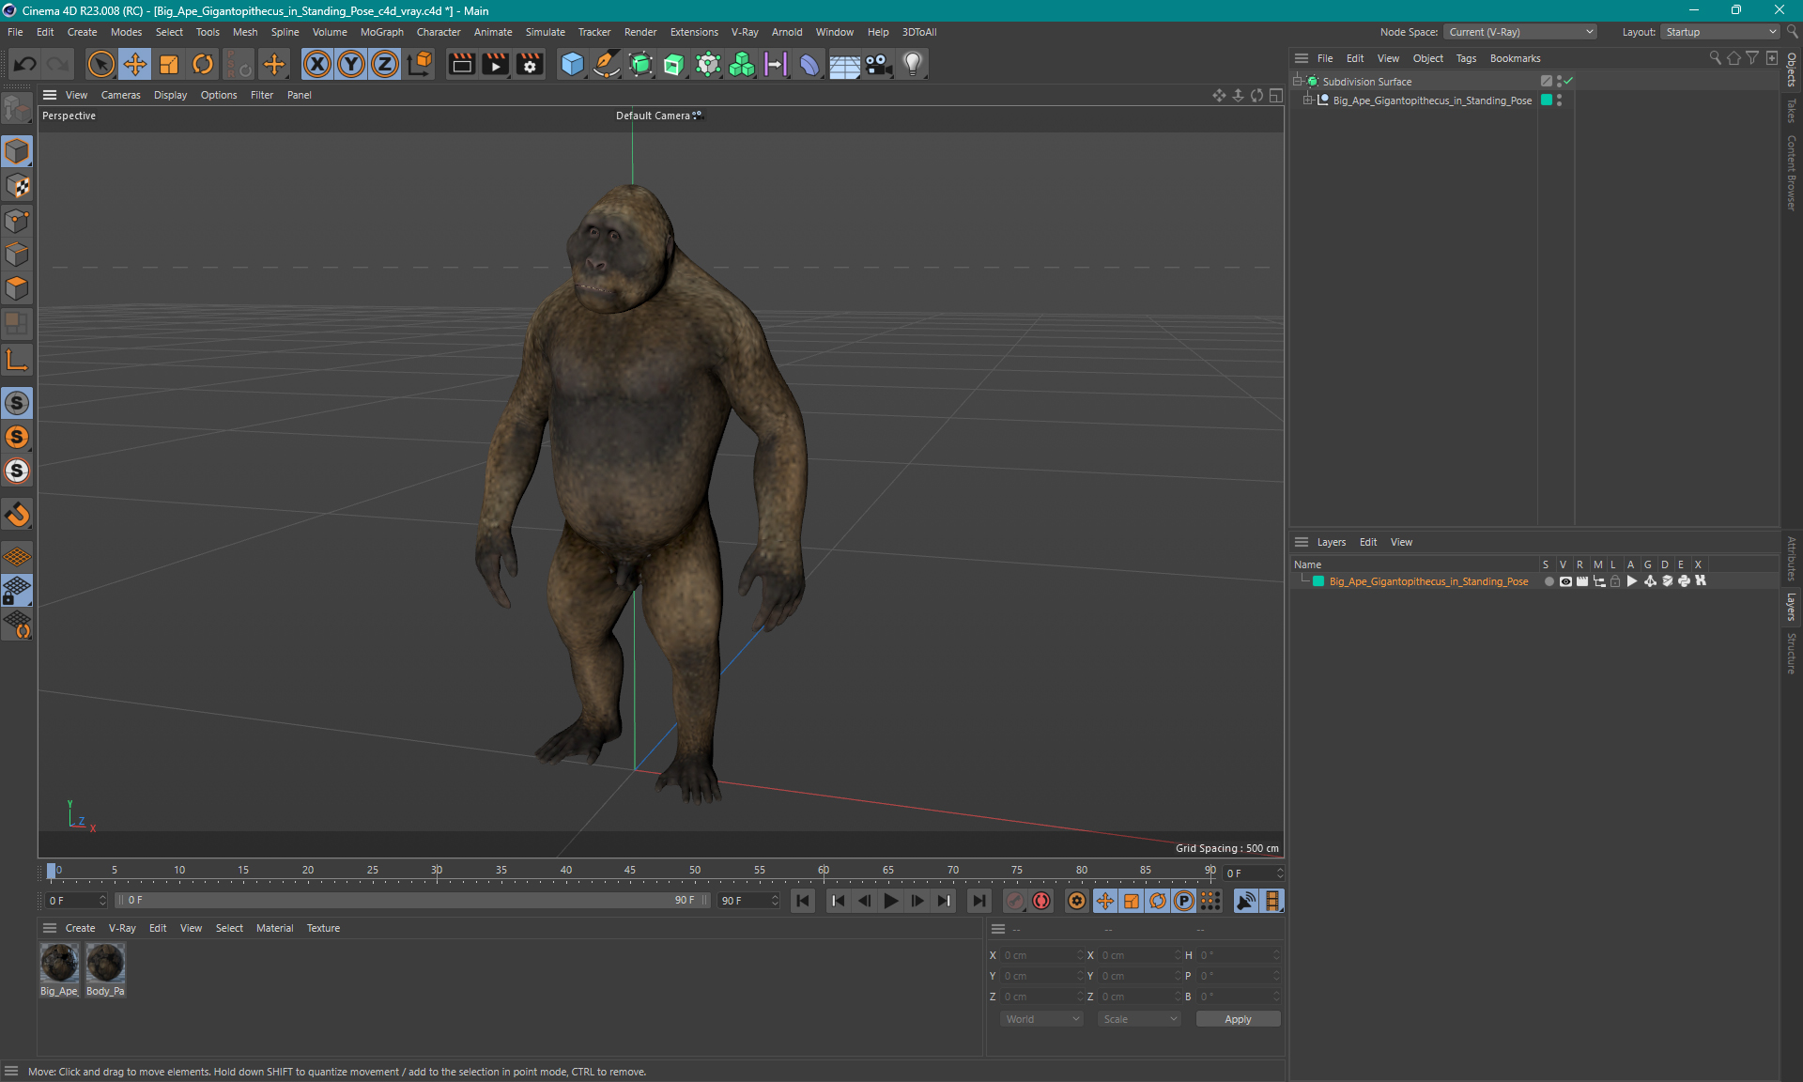Click the layer color swatch in Layers panel
Image resolution: width=1803 pixels, height=1082 pixels.
click(1318, 581)
